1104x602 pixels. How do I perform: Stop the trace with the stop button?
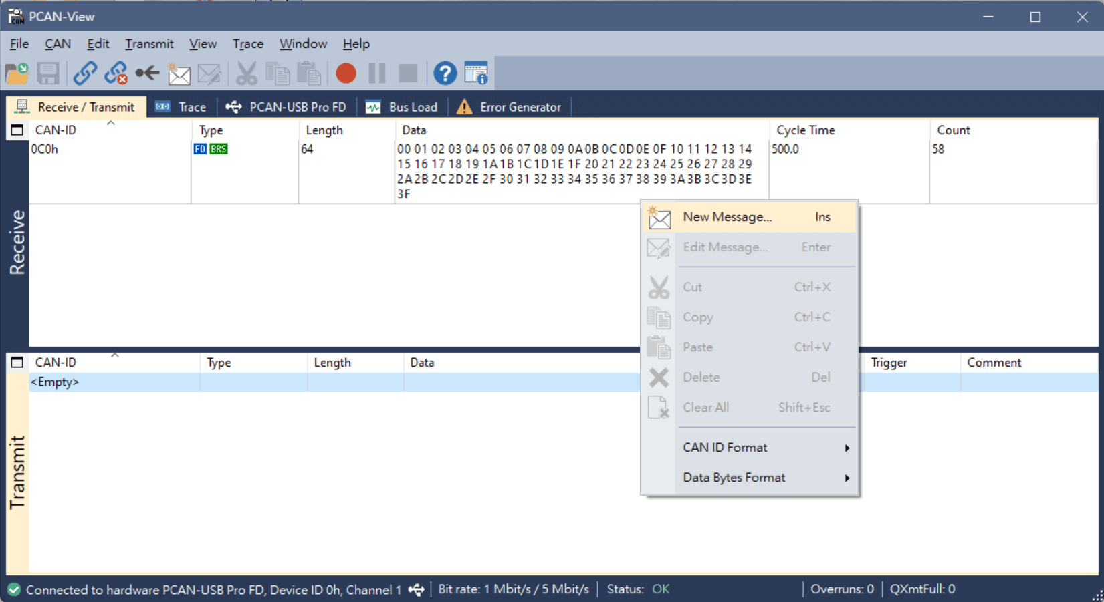point(408,73)
